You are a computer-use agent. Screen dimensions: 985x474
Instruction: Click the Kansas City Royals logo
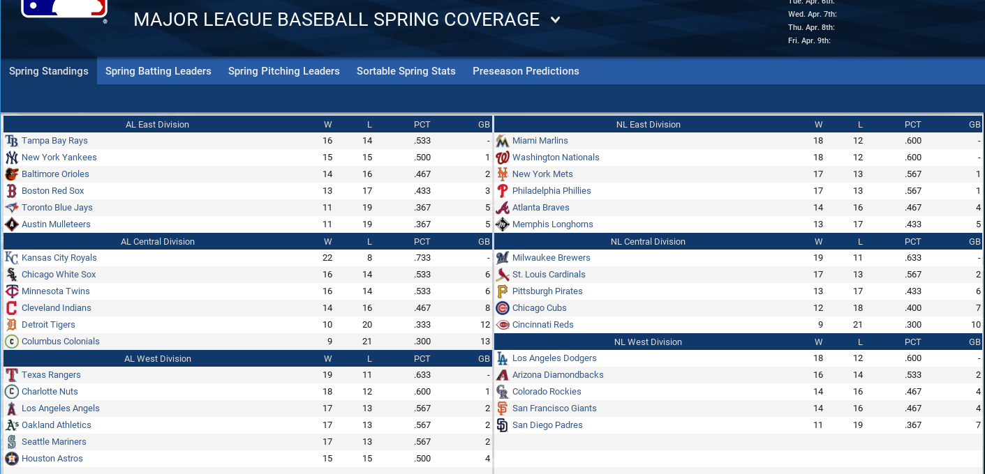pyautogui.click(x=11, y=258)
